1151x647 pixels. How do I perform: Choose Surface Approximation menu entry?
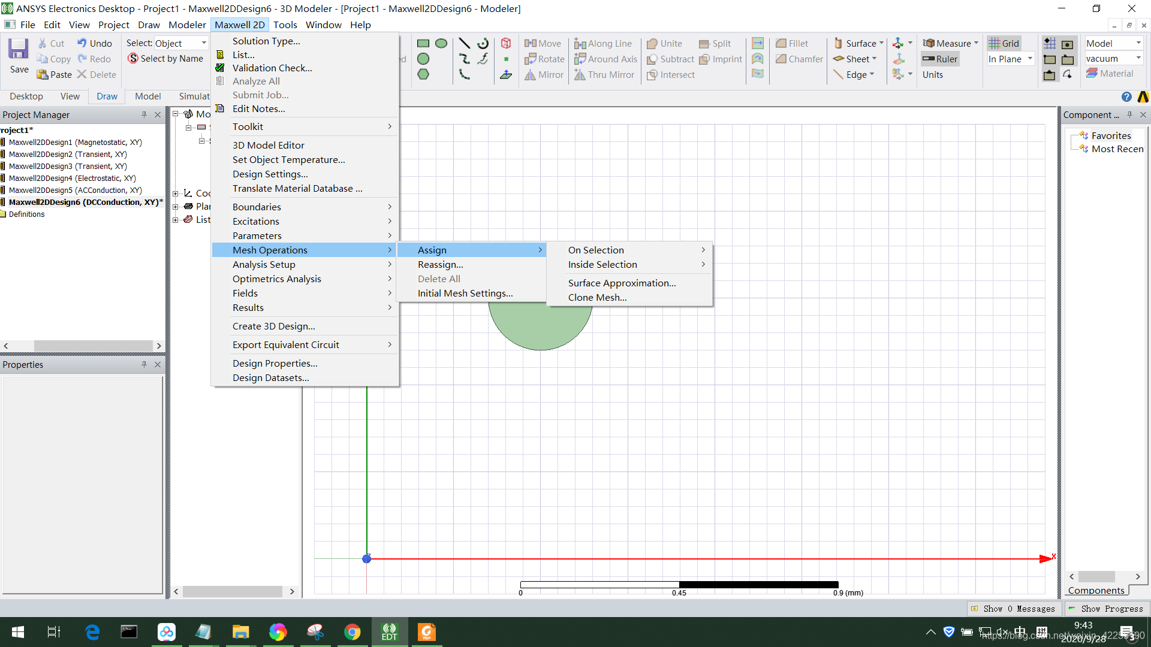click(x=622, y=283)
